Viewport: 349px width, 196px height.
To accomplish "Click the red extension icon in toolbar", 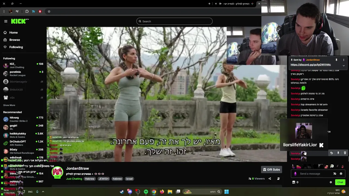I will coord(40,11).
